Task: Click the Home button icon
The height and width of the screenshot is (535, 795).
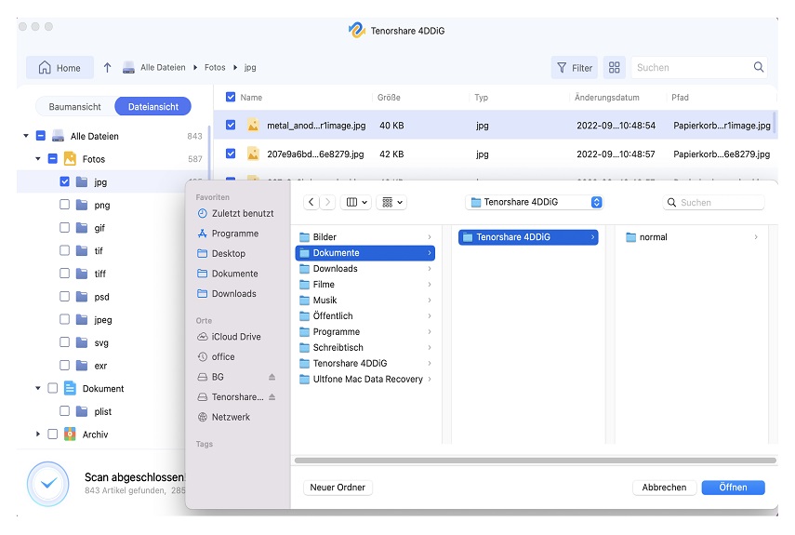Action: coord(44,68)
